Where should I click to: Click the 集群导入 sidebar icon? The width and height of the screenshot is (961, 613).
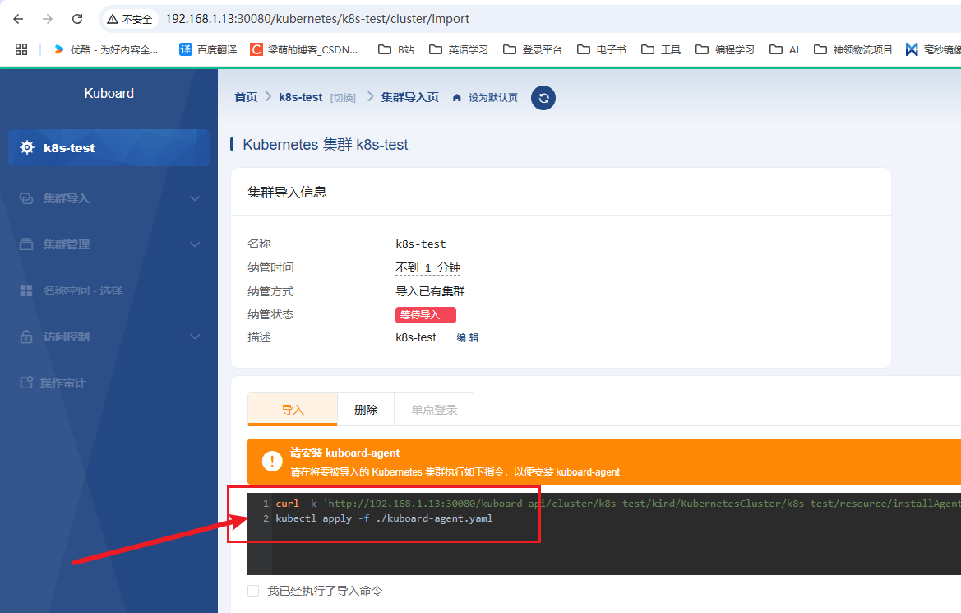click(x=26, y=198)
